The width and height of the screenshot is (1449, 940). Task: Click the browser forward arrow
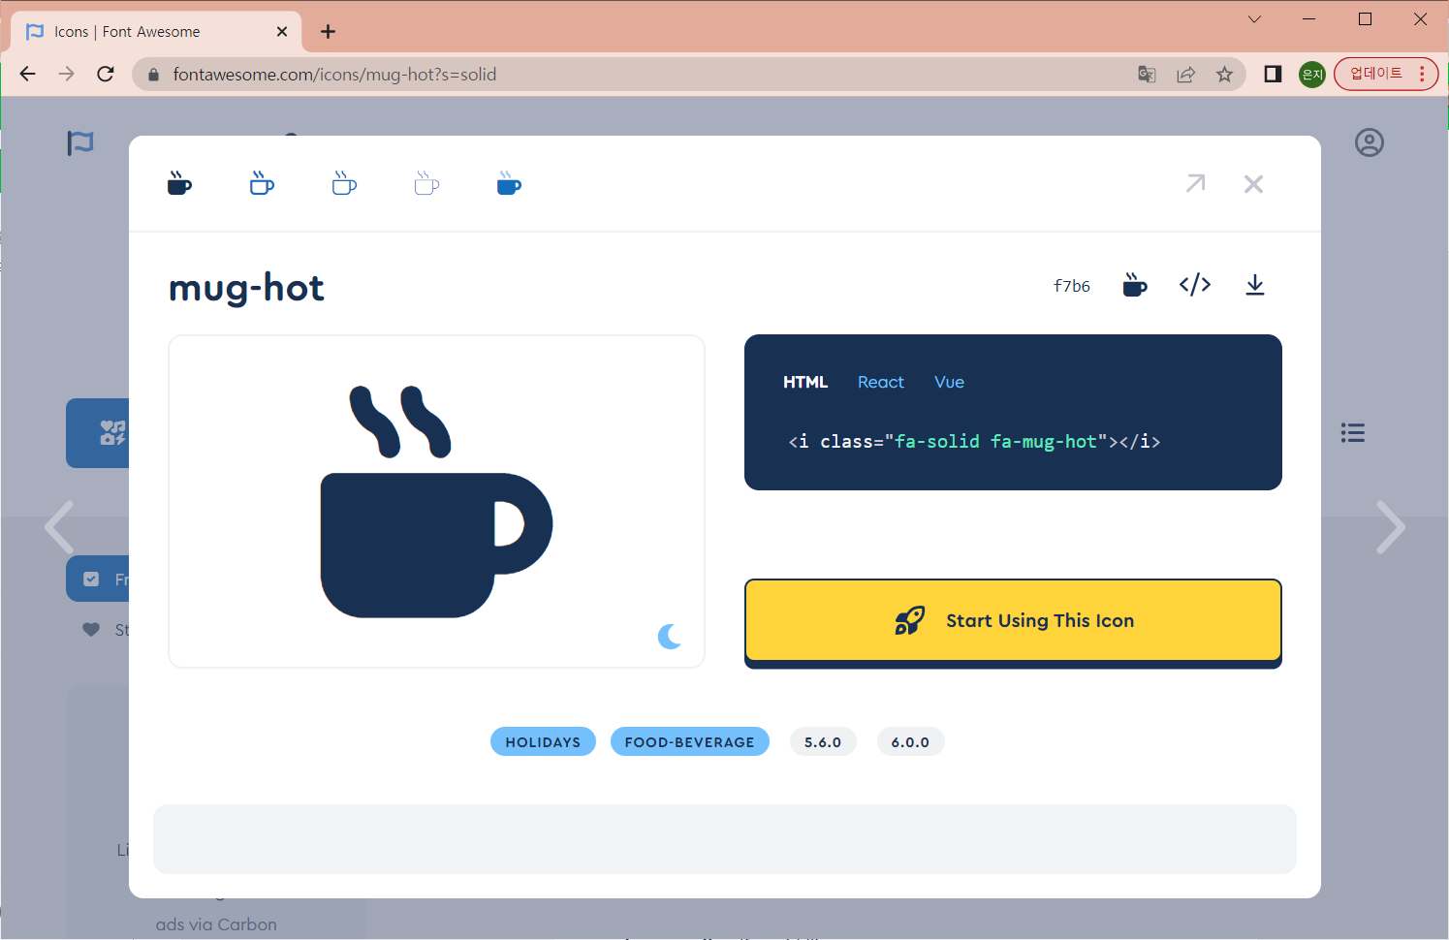pyautogui.click(x=66, y=74)
